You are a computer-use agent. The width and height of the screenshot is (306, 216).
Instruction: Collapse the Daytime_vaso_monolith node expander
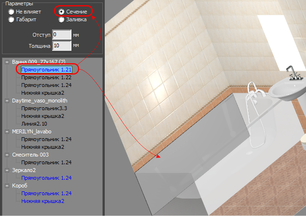pos(7,101)
